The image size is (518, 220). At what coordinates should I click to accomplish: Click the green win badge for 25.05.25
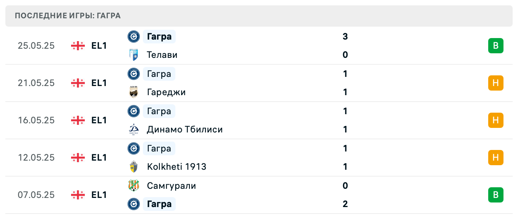[x=495, y=46]
